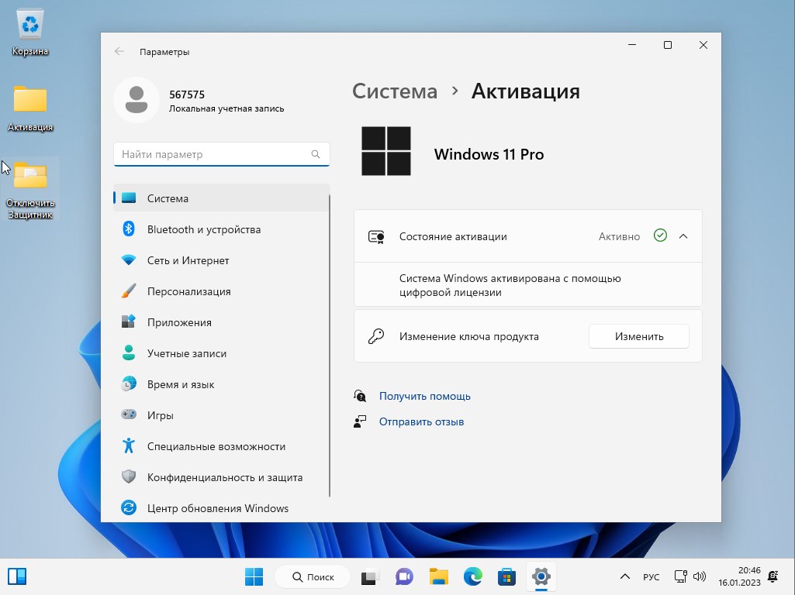Image resolution: width=795 pixels, height=595 pixels.
Task: Select the Активация folder on desktop
Action: click(30, 108)
